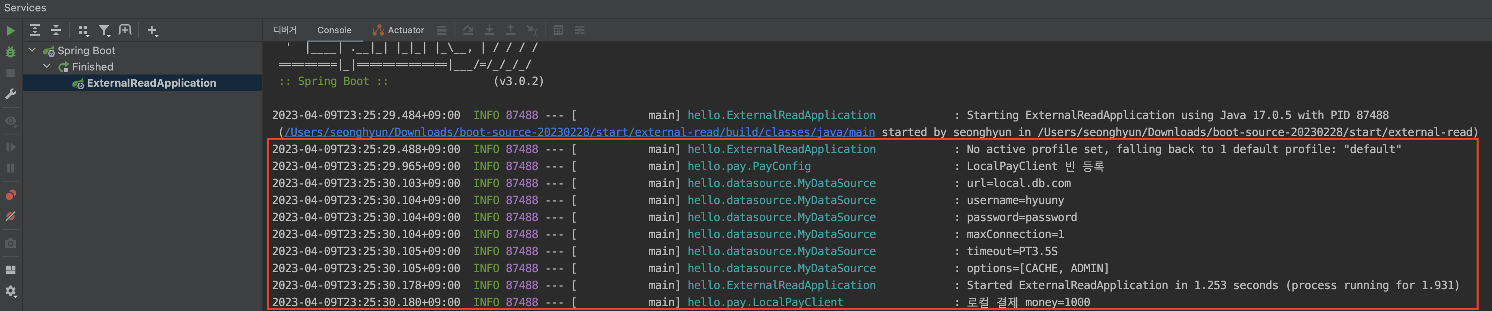Click the Services panel title
The height and width of the screenshot is (311, 1492).
(25, 8)
